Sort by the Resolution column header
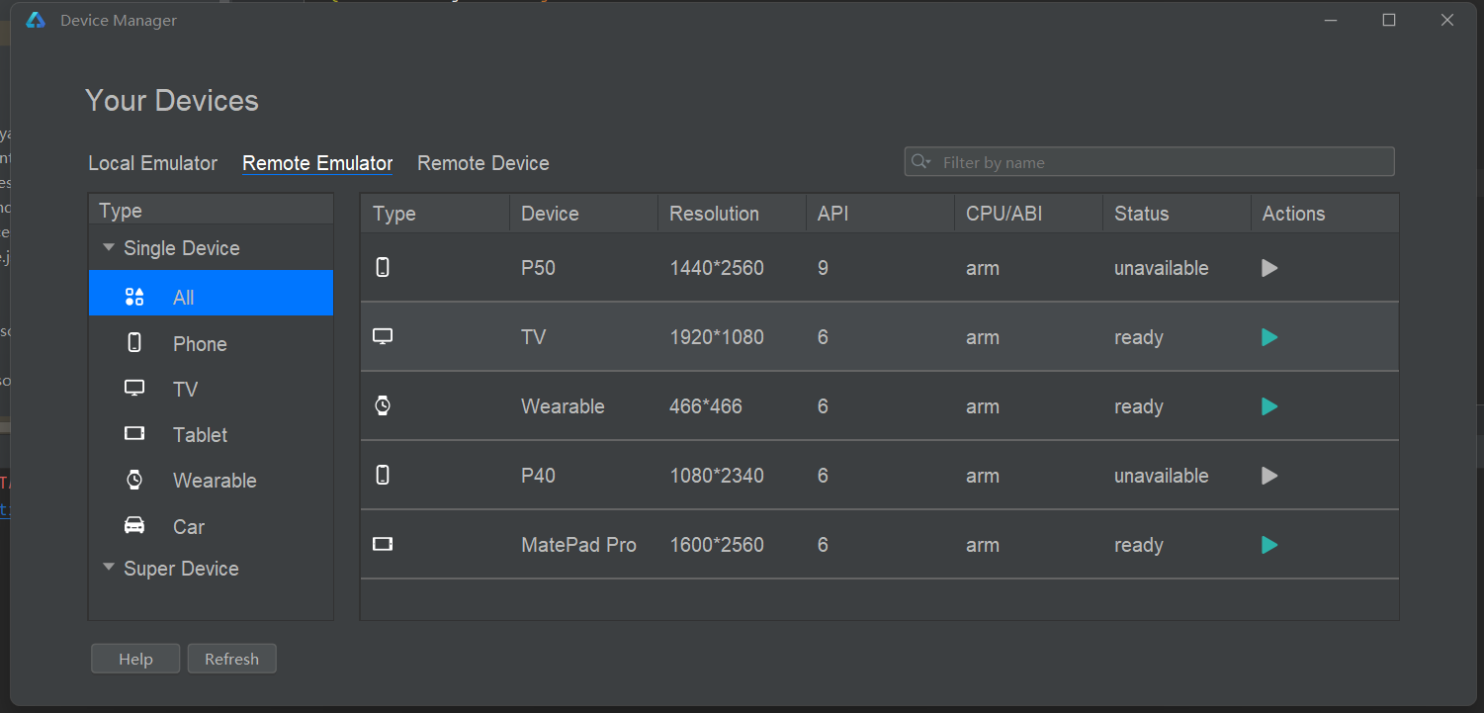This screenshot has width=1484, height=713. pyautogui.click(x=732, y=214)
